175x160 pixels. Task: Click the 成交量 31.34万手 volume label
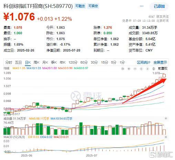tap(15, 119)
